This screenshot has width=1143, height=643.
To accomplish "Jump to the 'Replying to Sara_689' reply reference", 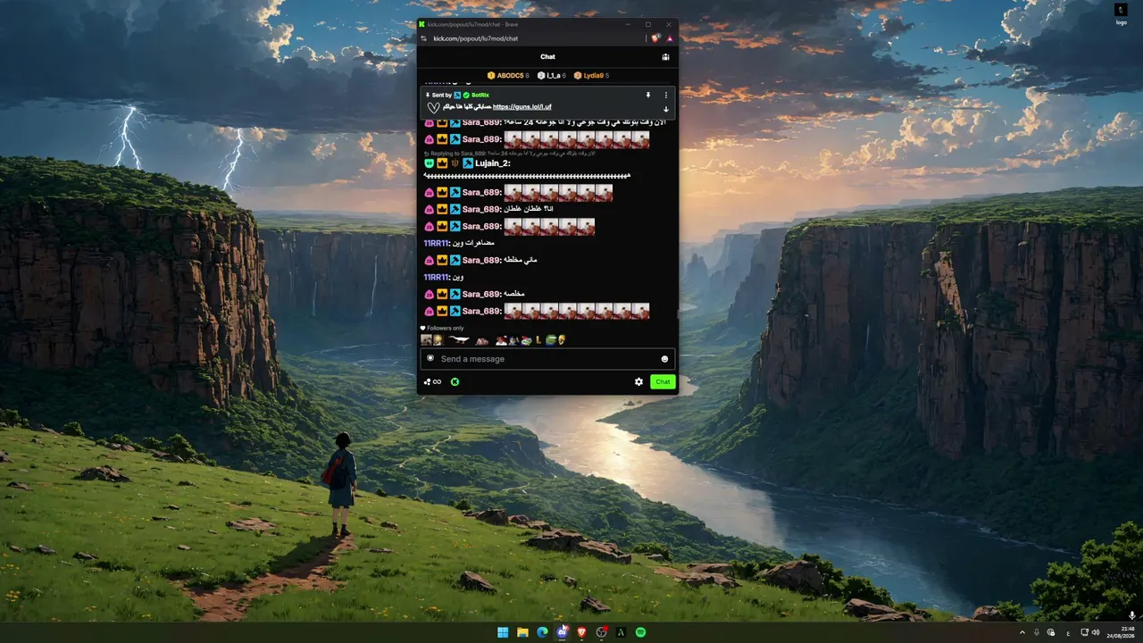I will pyautogui.click(x=509, y=154).
